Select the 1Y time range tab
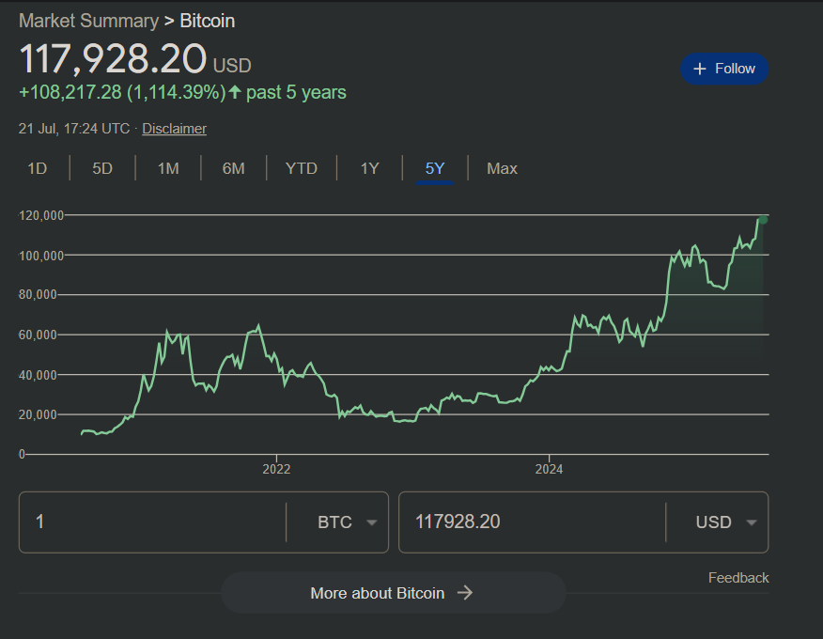823x639 pixels. point(369,168)
